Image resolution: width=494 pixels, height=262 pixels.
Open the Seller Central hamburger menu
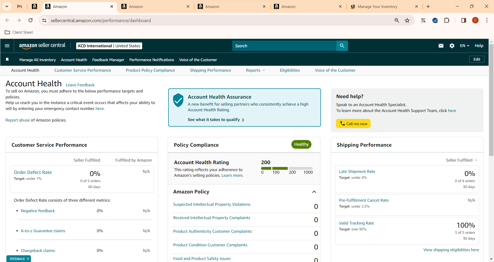click(x=7, y=46)
